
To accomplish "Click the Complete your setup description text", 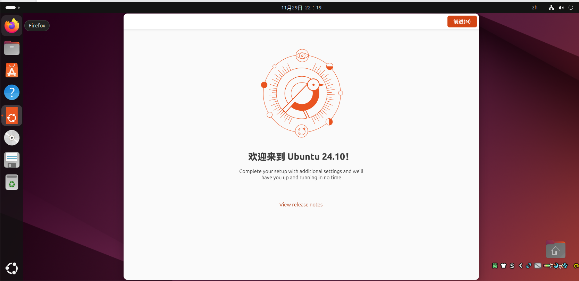I will point(301,174).
